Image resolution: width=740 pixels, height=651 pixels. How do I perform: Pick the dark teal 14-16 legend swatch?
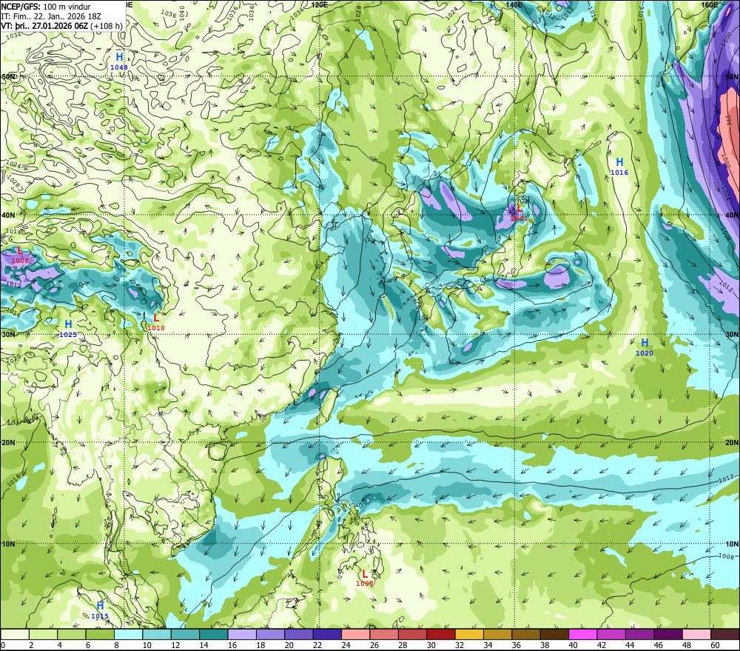(x=214, y=634)
